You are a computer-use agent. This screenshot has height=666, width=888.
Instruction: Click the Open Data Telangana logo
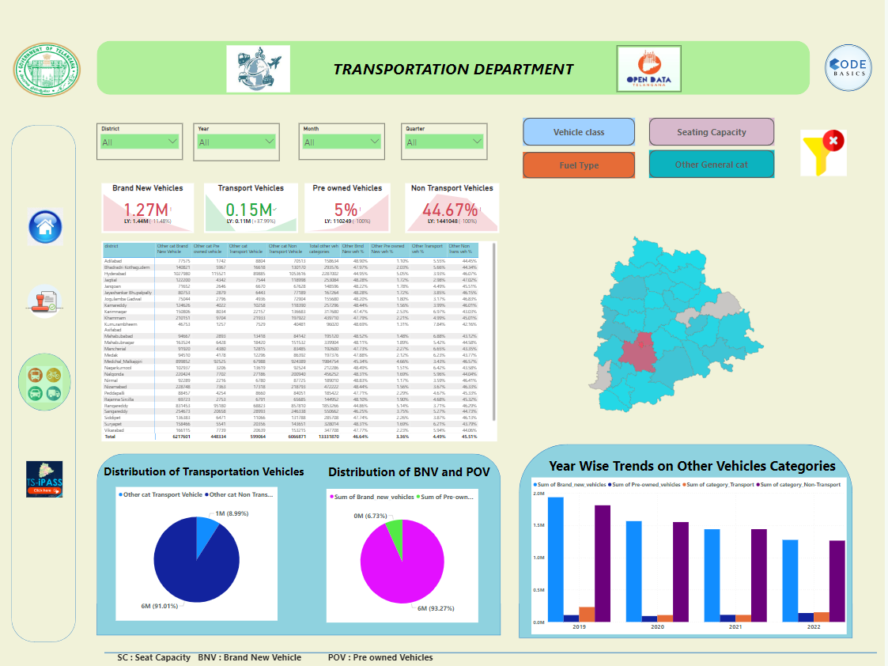(648, 70)
